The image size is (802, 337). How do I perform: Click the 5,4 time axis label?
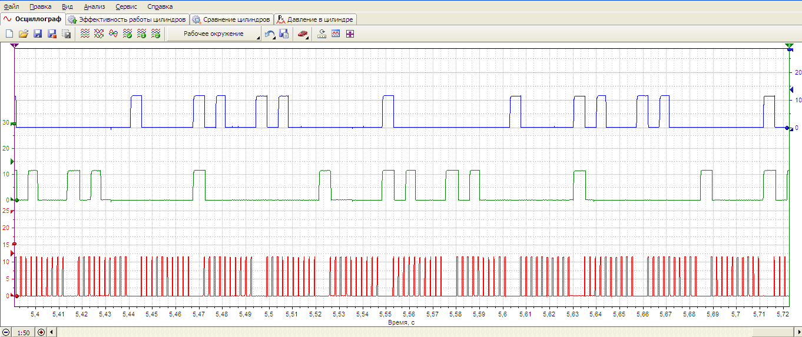pyautogui.click(x=35, y=315)
